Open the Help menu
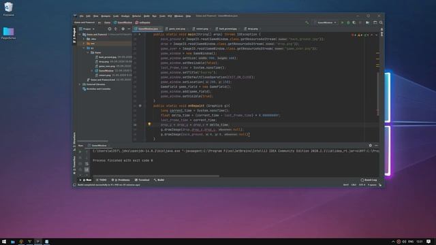Screen dimensions: 436x245 [x=188, y=16]
